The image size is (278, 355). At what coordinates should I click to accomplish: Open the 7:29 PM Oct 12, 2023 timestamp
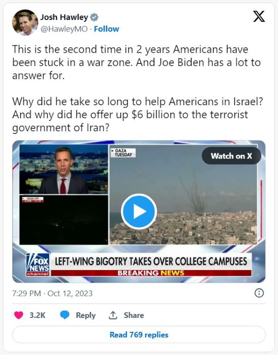(52, 293)
